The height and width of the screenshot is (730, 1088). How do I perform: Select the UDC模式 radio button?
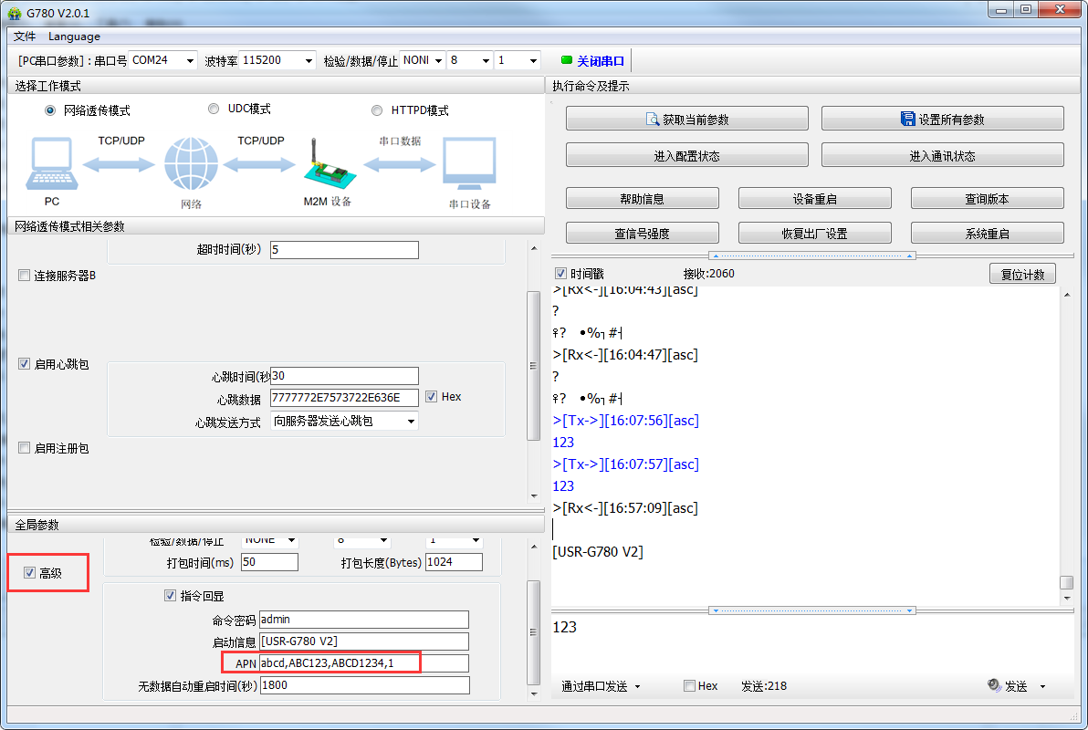[214, 109]
